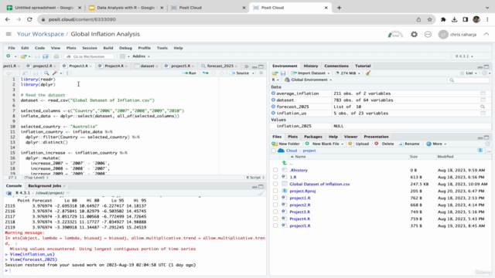
Task: Open a new browser tab
Action: tap(339, 8)
